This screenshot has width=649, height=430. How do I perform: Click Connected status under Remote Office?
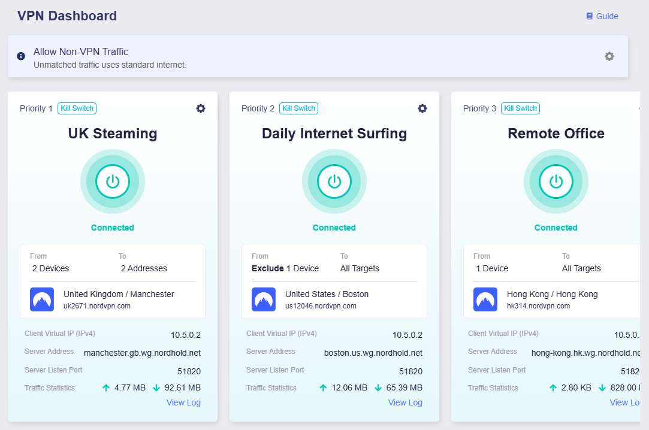[556, 228]
